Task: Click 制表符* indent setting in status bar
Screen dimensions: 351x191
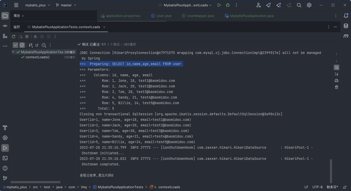Action: coord(332,187)
